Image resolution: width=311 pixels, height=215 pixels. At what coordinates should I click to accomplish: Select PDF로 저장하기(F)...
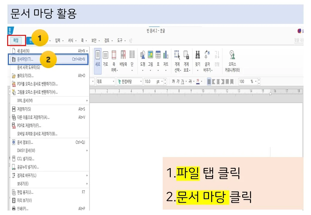pyautogui.click(x=50, y=125)
